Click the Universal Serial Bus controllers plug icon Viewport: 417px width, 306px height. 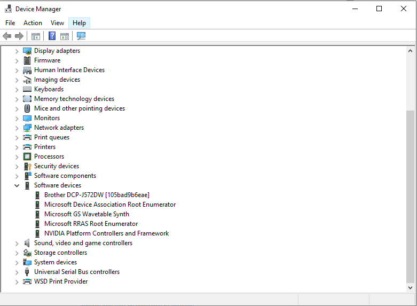click(x=27, y=272)
